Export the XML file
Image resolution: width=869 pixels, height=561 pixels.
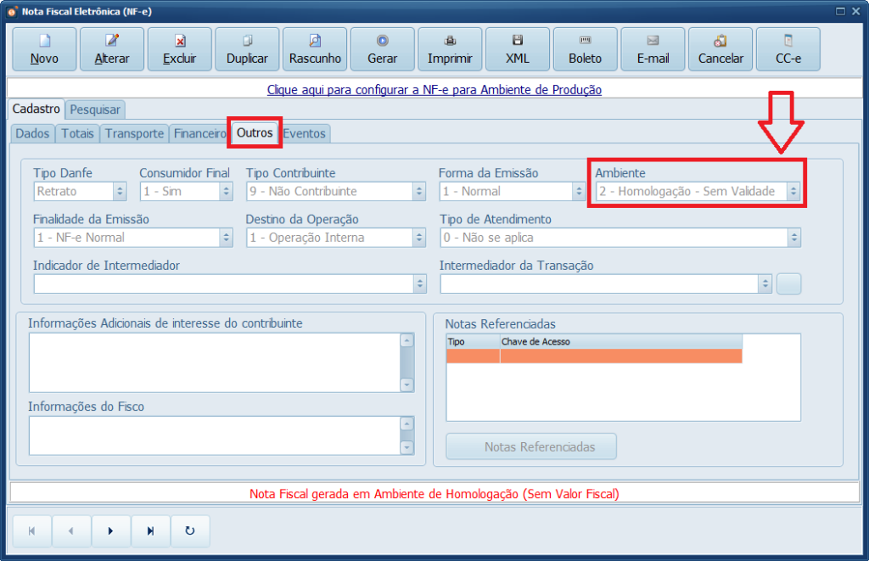[518, 49]
